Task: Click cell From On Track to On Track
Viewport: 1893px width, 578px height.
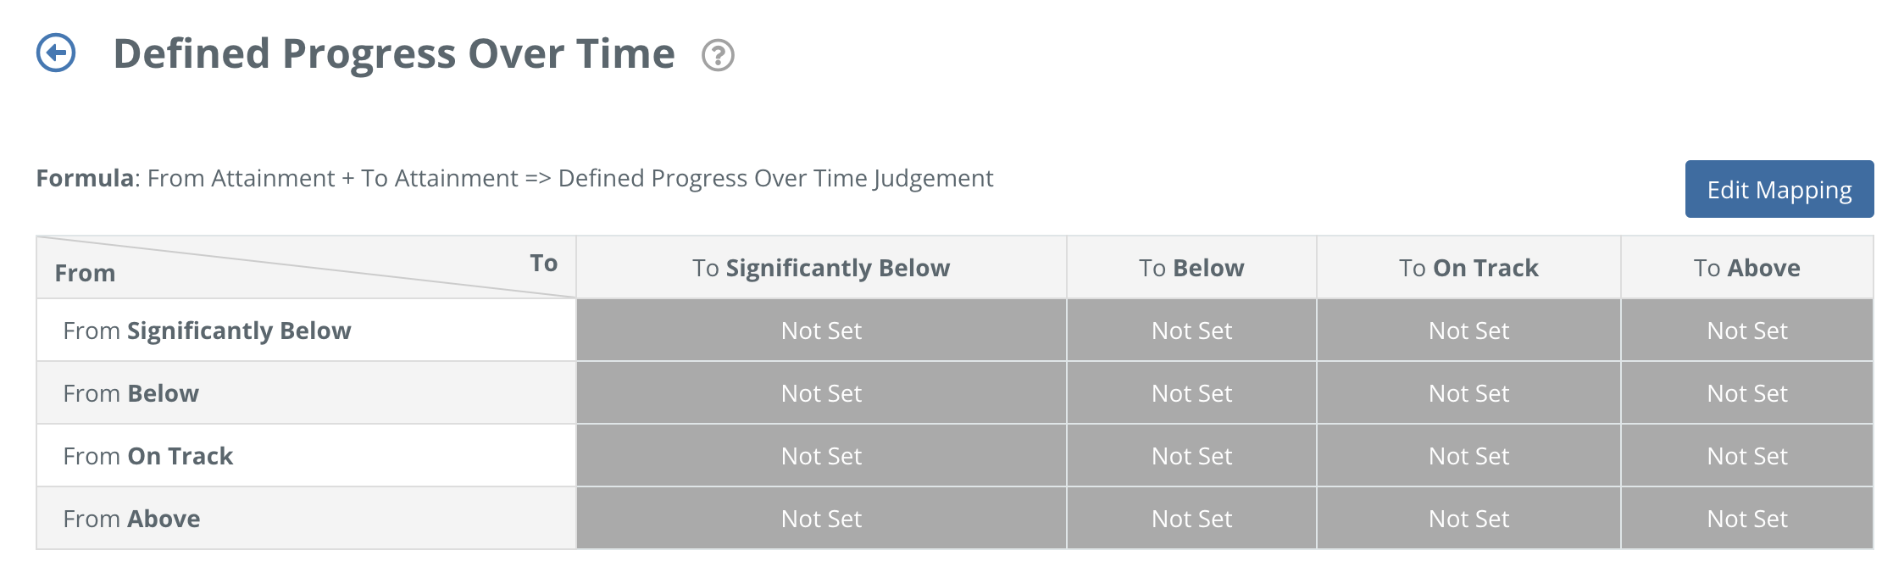Action: coord(1468,456)
